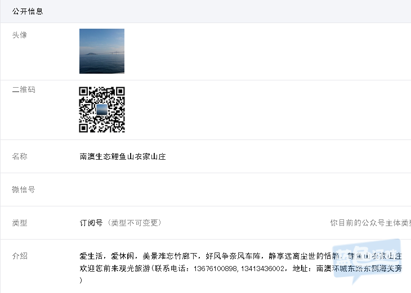Select the 公开信息 section header
411x293 pixels.
pyautogui.click(x=28, y=11)
